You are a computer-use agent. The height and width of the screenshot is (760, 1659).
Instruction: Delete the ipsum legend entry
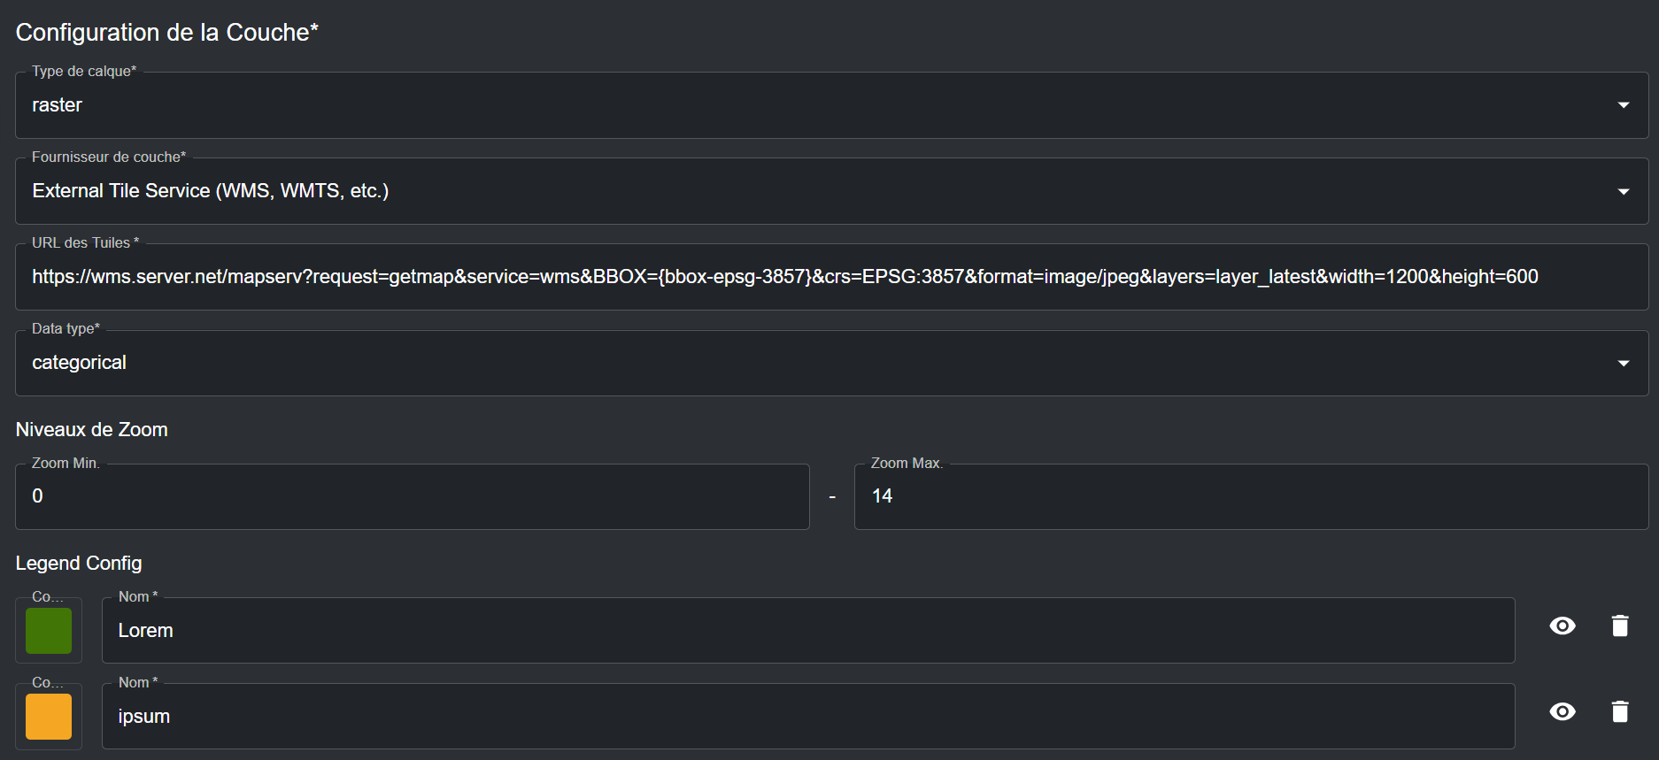point(1619,712)
